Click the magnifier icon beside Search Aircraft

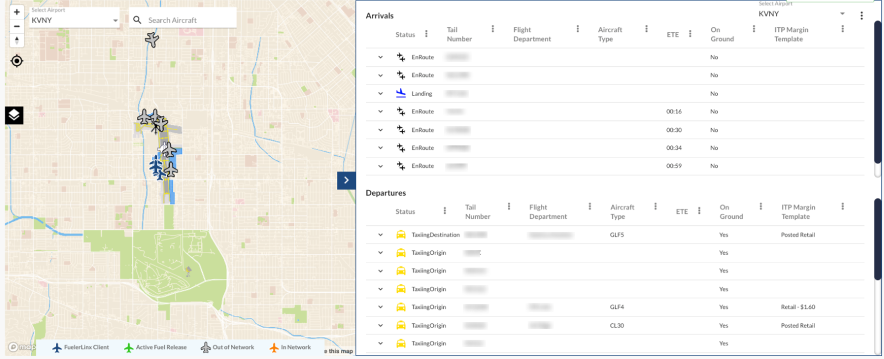pyautogui.click(x=137, y=20)
